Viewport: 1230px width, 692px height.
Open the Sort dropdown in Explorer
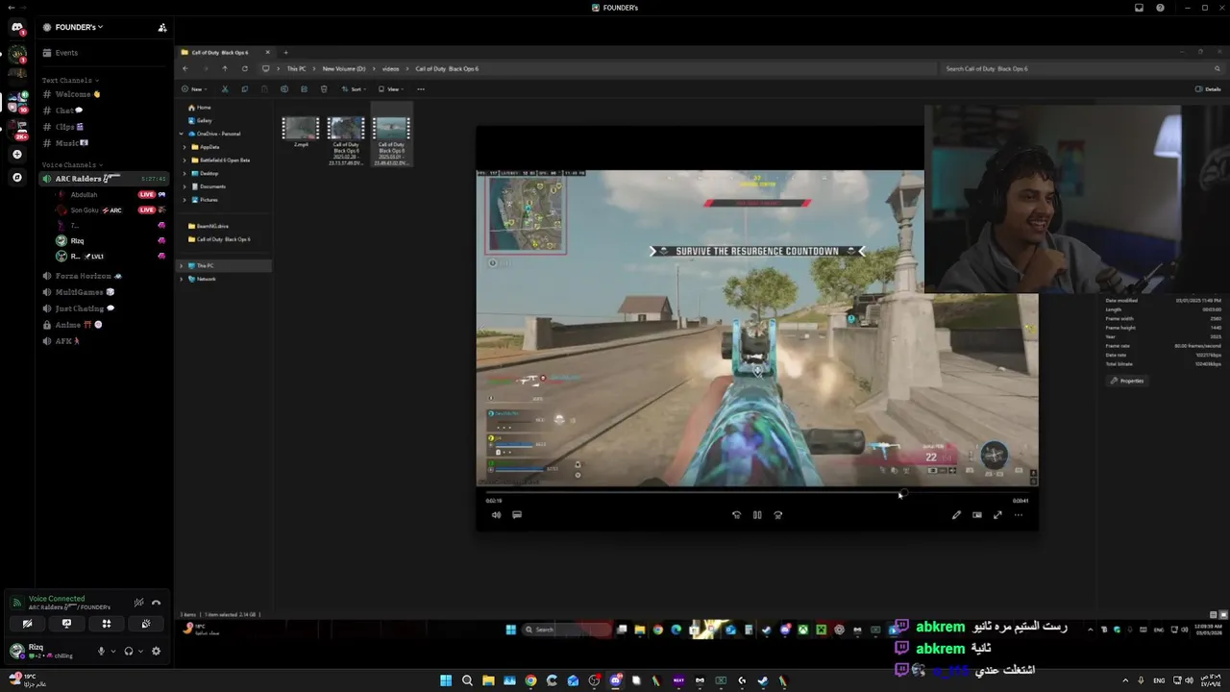point(356,89)
